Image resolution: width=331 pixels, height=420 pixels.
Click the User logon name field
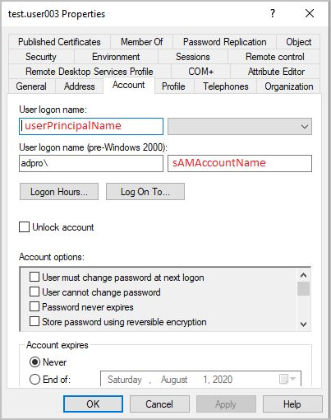91,126
